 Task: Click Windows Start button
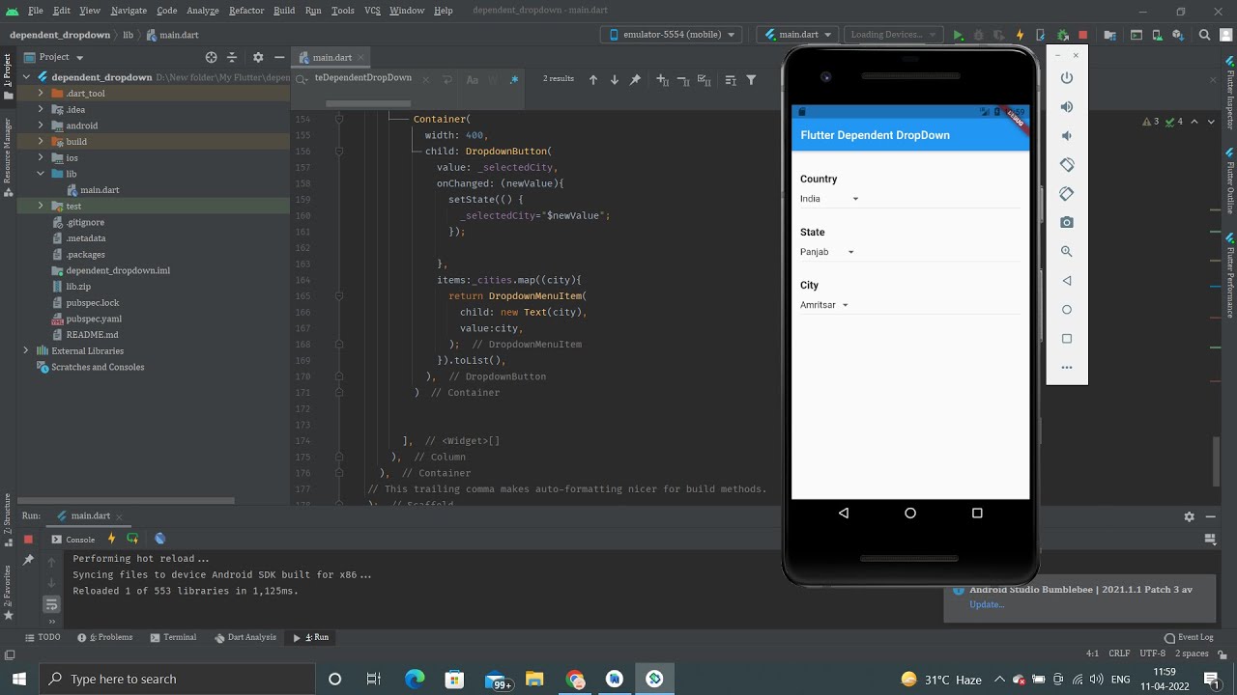click(x=19, y=680)
